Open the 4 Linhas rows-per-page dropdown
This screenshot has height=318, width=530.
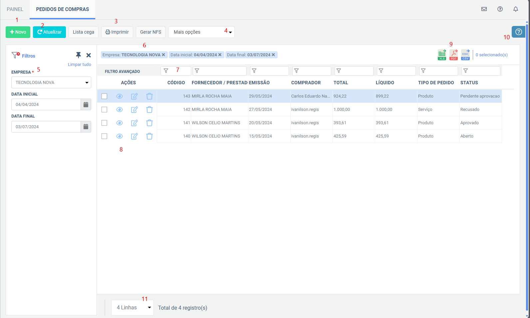[132, 308]
